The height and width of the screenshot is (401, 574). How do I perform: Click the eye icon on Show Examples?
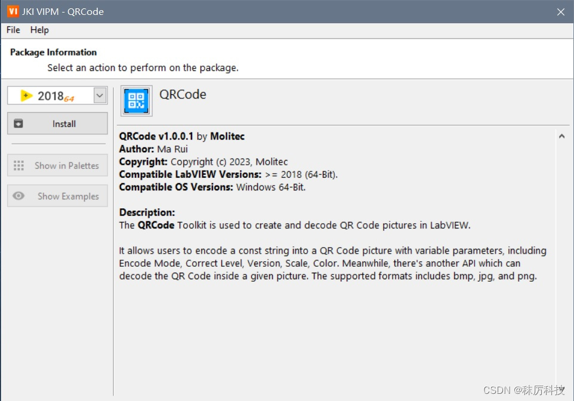tap(18, 196)
